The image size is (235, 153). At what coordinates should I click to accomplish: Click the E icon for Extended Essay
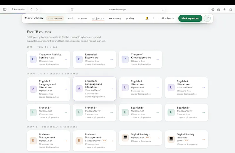tap(79, 59)
